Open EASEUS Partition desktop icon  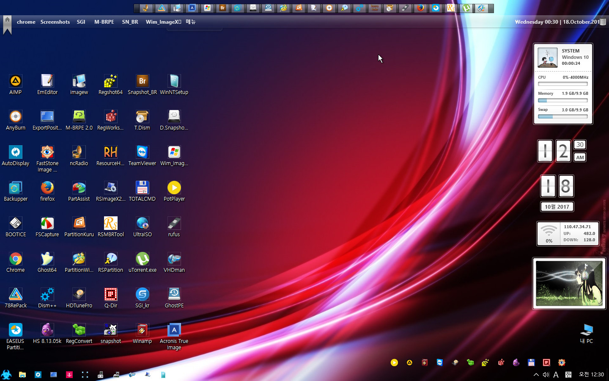pos(16,337)
